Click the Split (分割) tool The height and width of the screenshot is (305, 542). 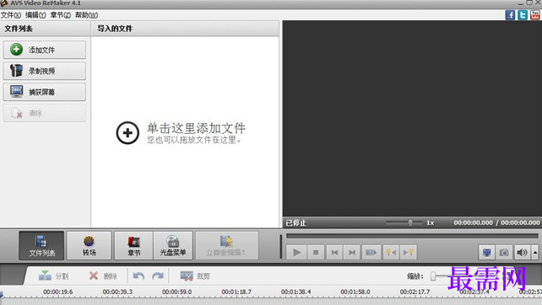click(53, 276)
